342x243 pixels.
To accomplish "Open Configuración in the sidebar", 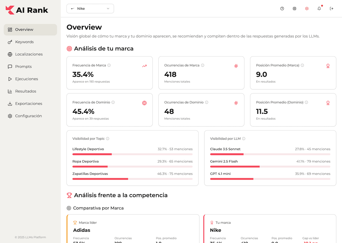I will (28, 116).
